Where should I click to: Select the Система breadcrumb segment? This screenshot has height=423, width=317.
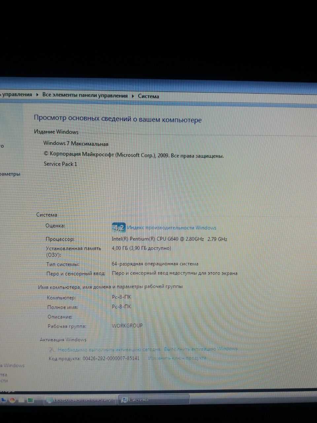pos(148,96)
